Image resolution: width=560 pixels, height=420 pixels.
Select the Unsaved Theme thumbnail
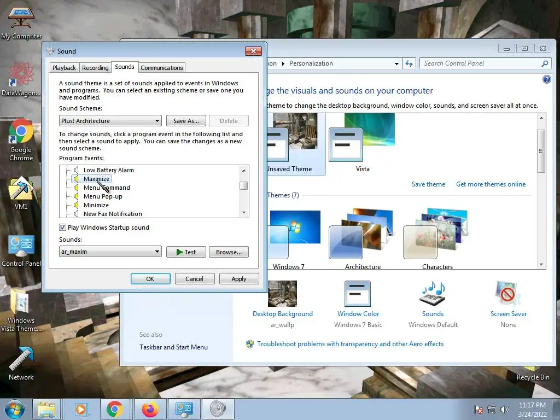point(296,144)
